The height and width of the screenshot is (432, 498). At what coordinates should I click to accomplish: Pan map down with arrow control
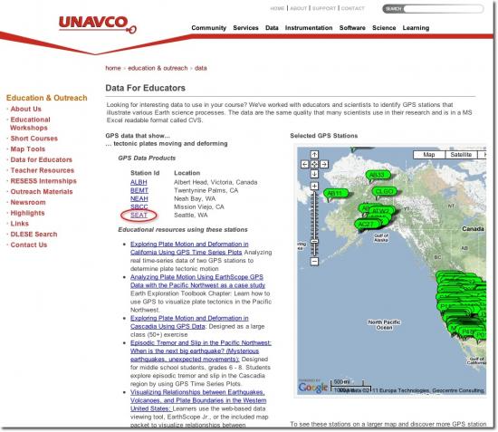tap(314, 174)
